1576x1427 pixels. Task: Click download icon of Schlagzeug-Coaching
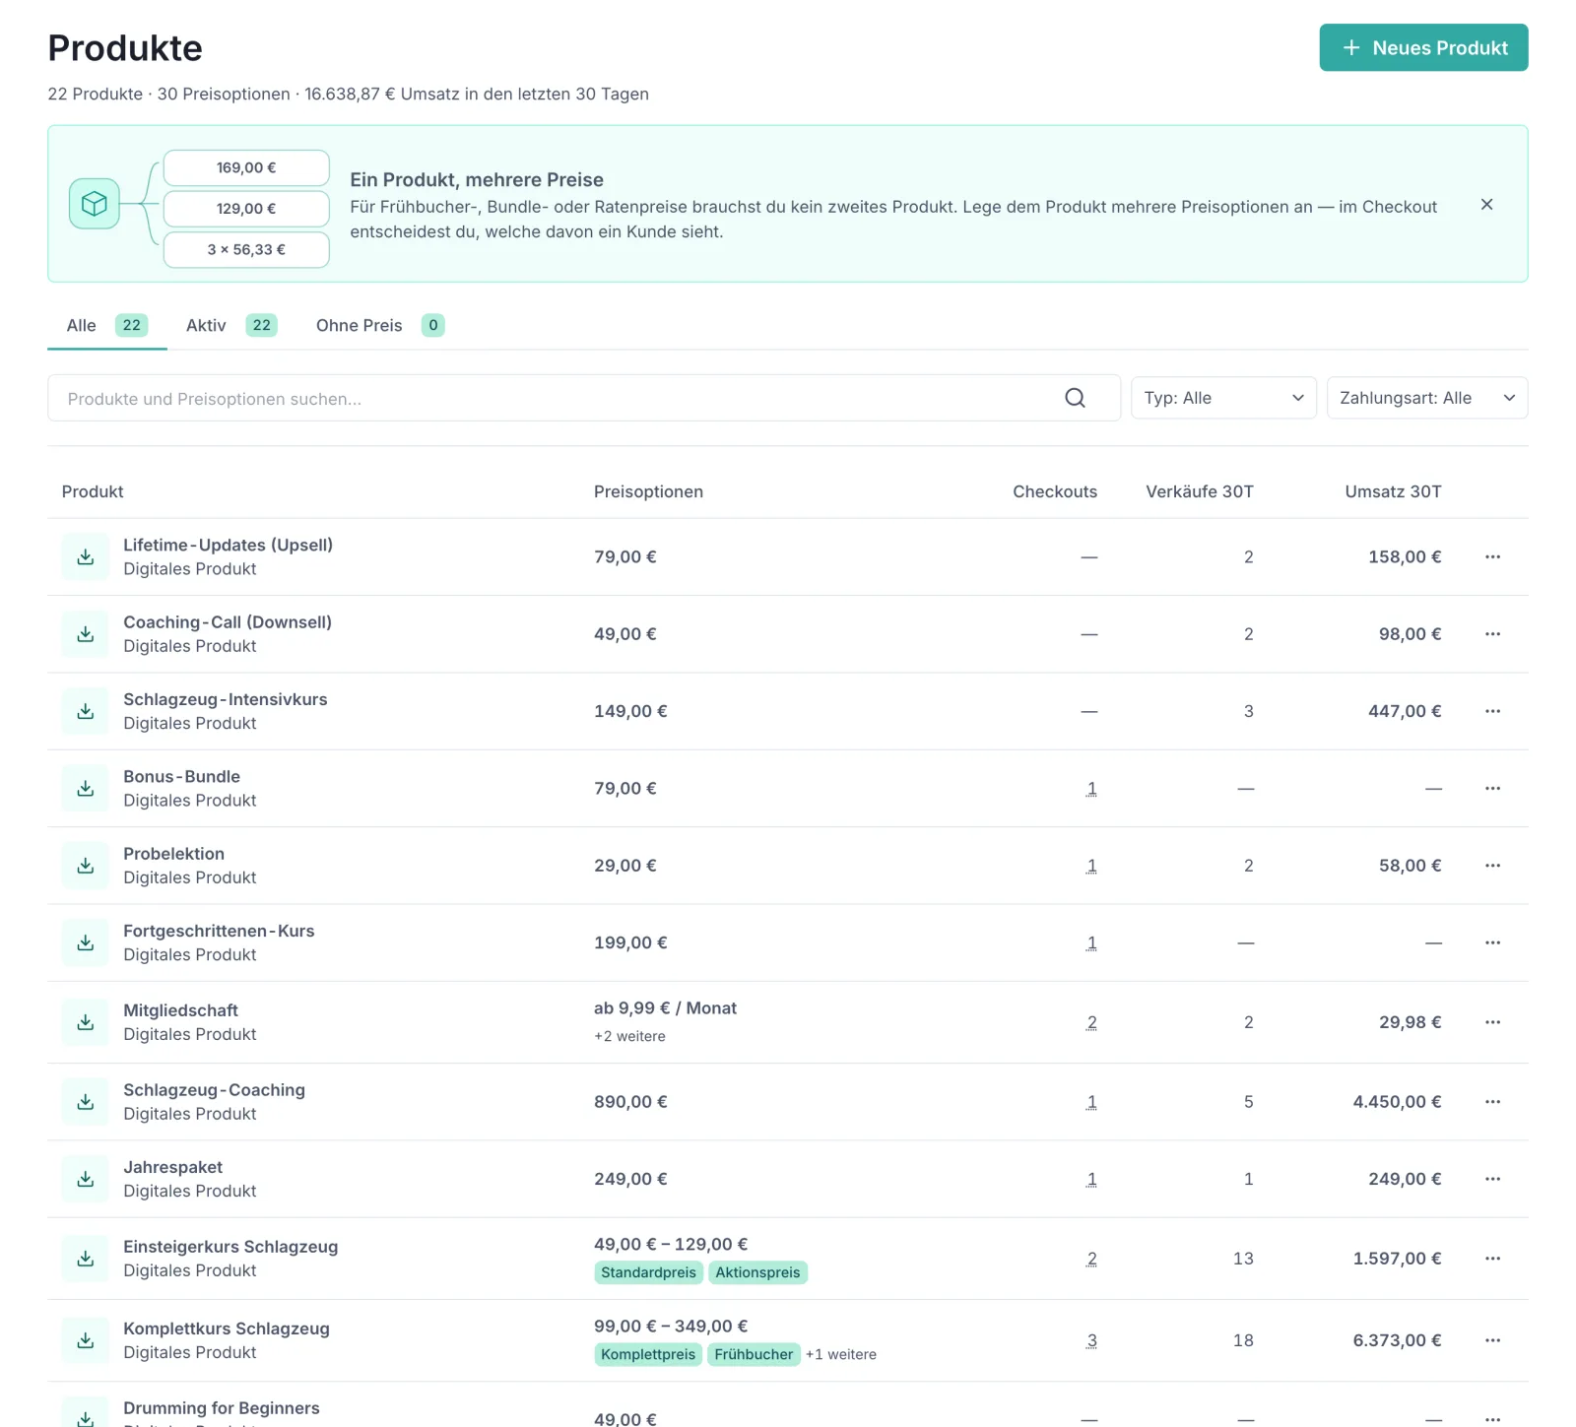pyautogui.click(x=86, y=1102)
